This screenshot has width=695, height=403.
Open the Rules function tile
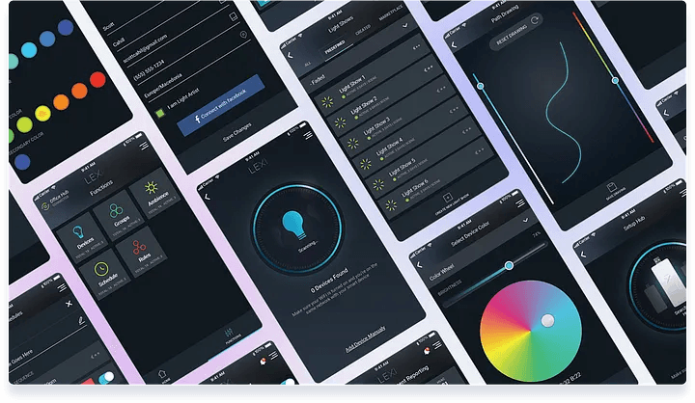point(141,253)
